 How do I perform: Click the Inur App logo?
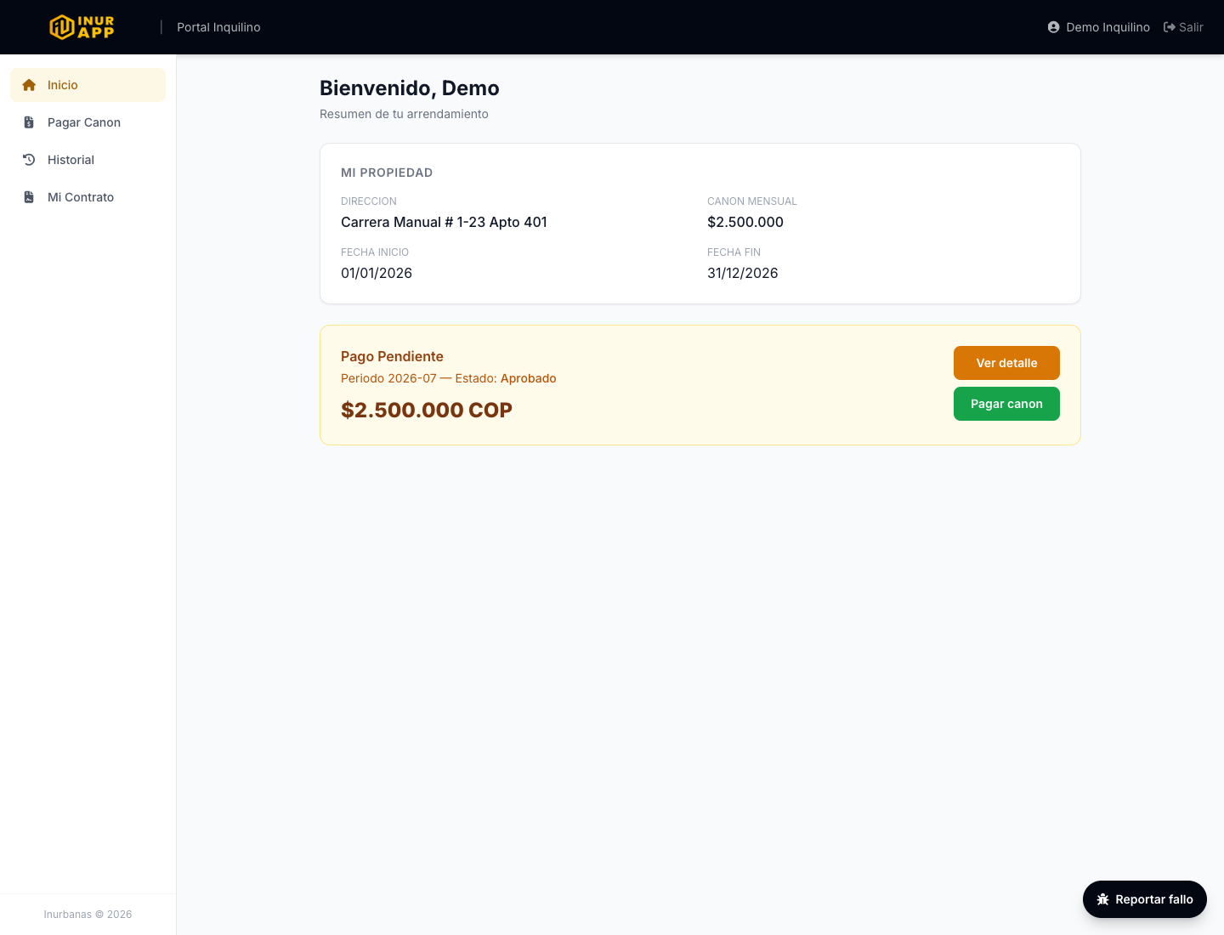coord(82,27)
